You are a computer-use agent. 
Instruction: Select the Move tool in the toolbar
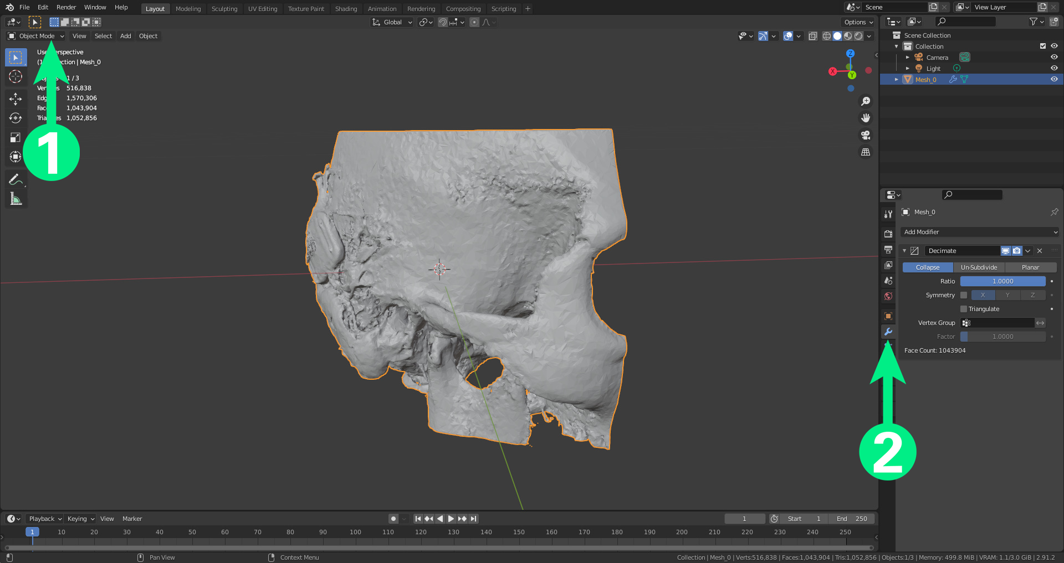tap(16, 99)
